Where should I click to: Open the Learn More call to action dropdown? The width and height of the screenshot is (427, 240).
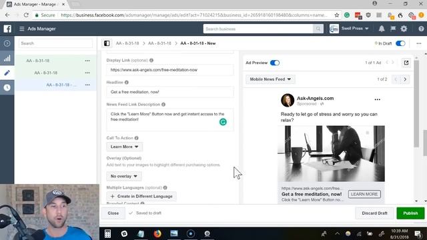125,147
